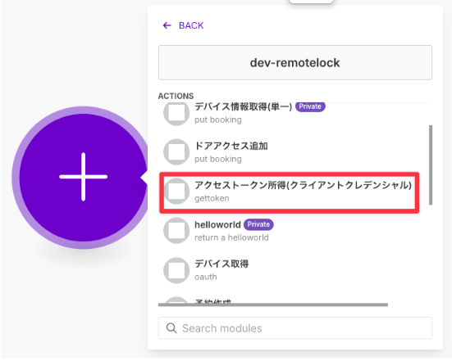Click the purple plus module circle
This screenshot has width=452, height=361.
point(84,177)
